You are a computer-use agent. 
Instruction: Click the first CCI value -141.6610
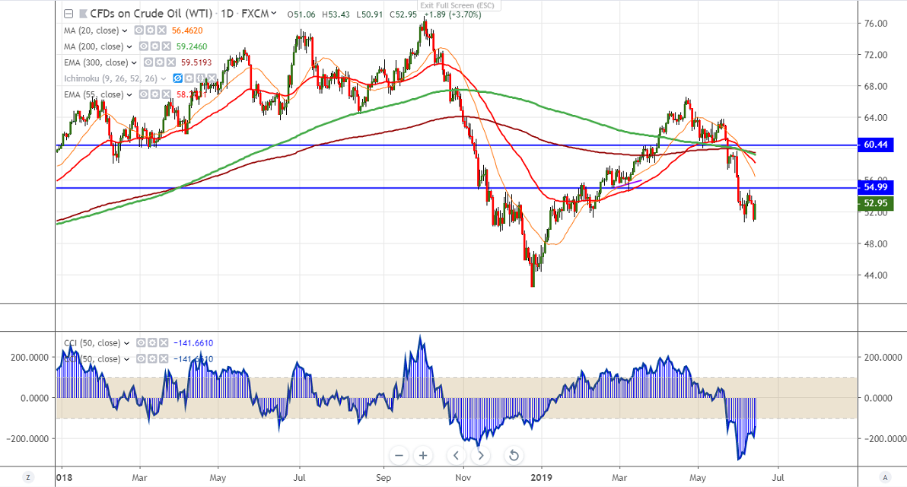[193, 343]
